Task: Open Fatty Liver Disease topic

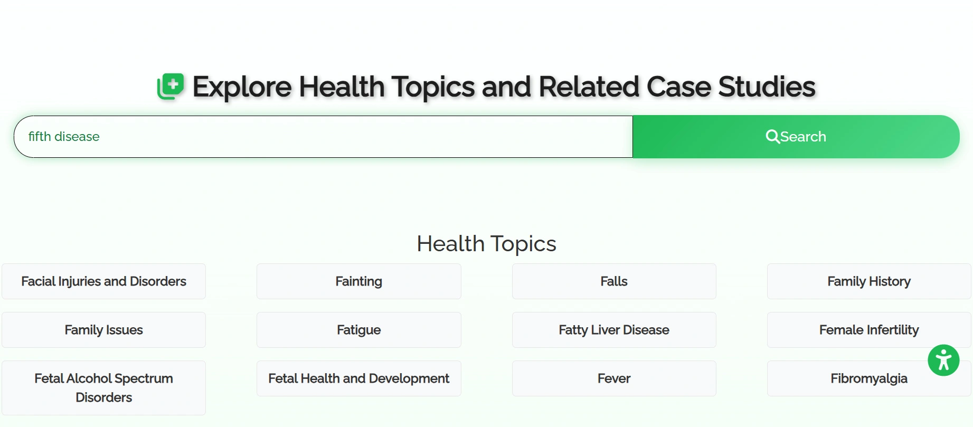Action: pos(613,330)
